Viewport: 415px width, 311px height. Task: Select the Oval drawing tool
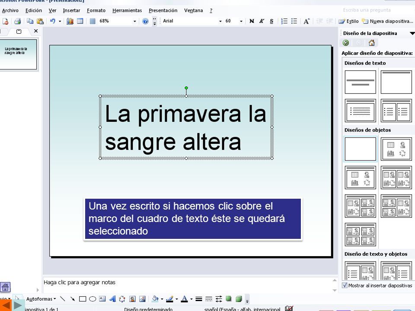93,299
